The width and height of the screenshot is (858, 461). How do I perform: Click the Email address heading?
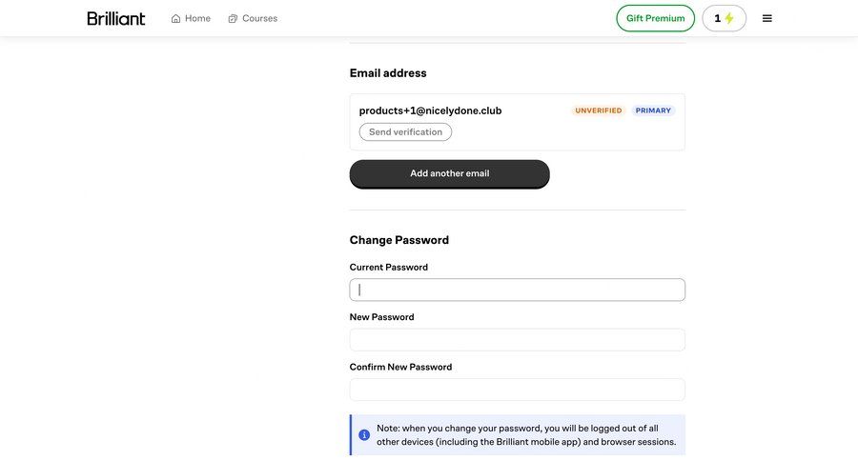pyautogui.click(x=388, y=73)
